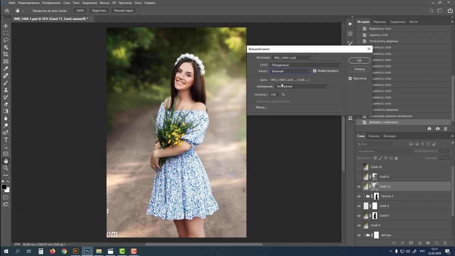Image resolution: width=455 pixels, height=256 pixels.
Task: Open the Наложение blending dropdown
Action: click(302, 86)
